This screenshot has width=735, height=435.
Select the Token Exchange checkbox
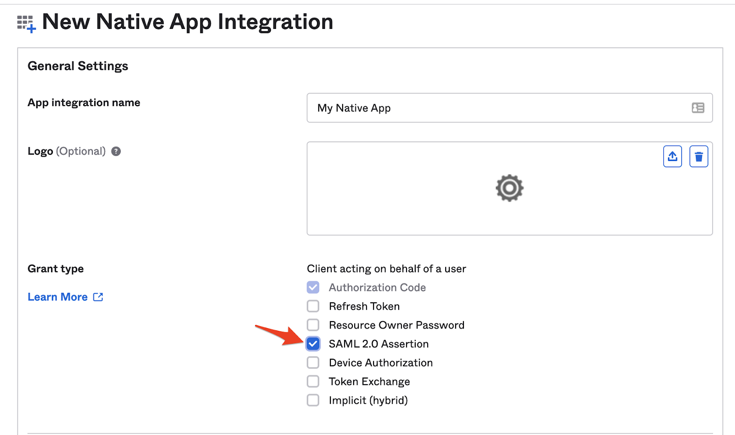pyautogui.click(x=313, y=381)
